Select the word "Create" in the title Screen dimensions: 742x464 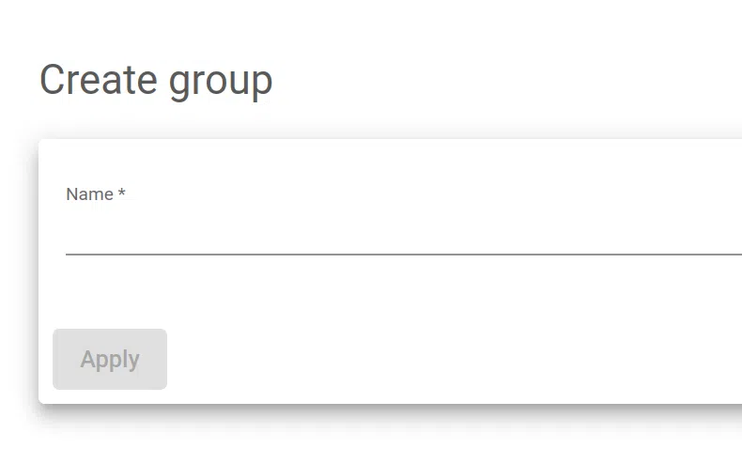pos(100,80)
